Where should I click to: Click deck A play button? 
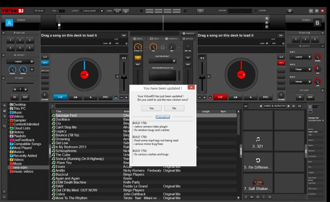[x=90, y=97]
